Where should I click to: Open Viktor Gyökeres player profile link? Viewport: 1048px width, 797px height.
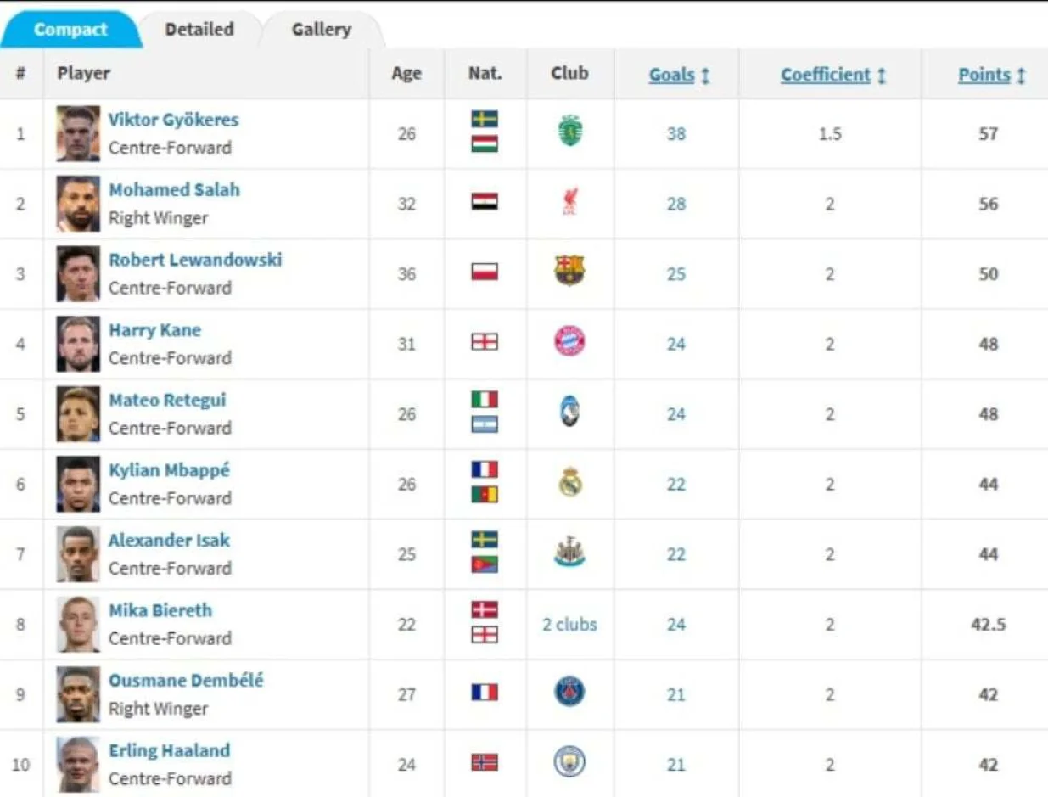click(x=173, y=120)
